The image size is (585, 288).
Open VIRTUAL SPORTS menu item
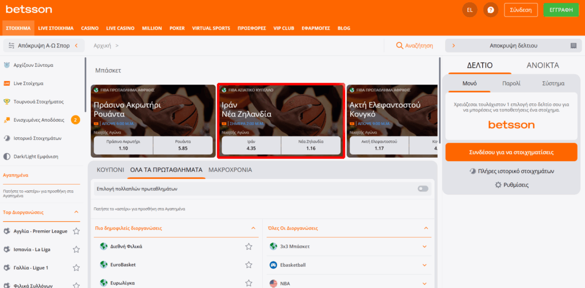pyautogui.click(x=211, y=28)
